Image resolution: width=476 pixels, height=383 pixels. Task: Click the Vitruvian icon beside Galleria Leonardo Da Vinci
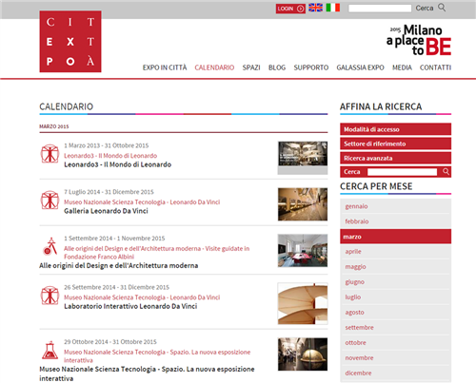click(x=50, y=200)
